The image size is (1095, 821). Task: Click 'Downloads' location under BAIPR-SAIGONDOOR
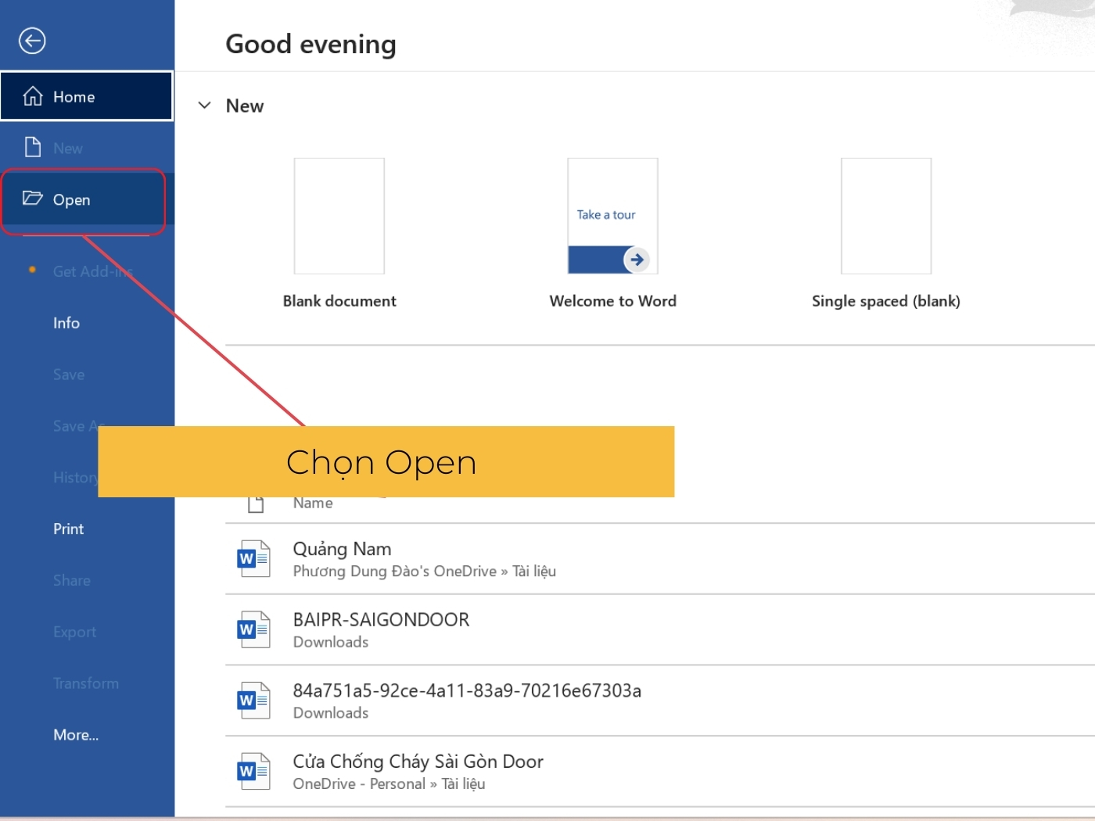(331, 642)
